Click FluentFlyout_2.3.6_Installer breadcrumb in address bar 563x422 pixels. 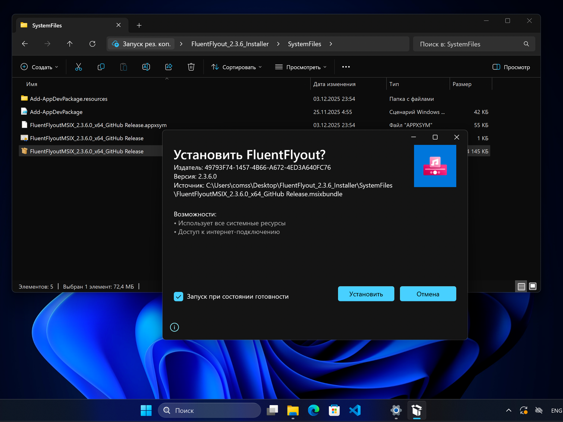click(x=230, y=44)
